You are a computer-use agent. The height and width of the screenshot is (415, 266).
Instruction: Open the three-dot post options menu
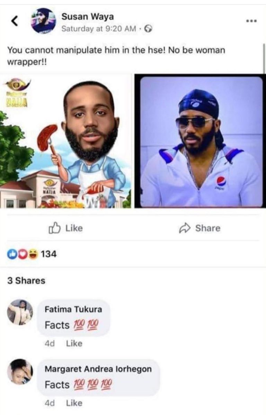[251, 21]
